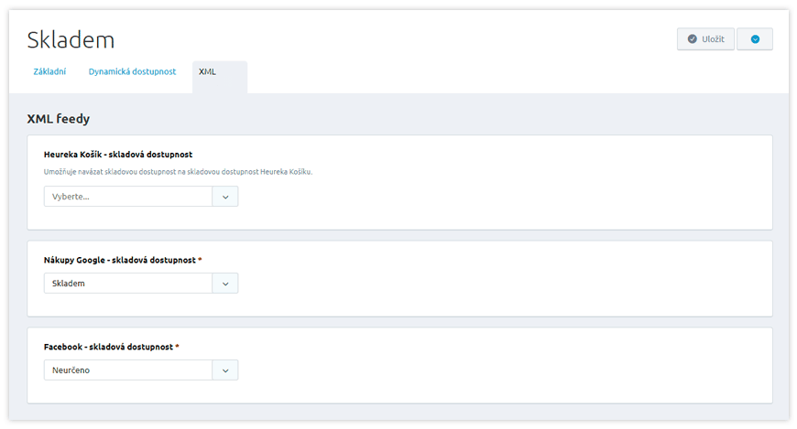Click the checkmark icon inside Uložit
This screenshot has height=429, width=797.
692,39
